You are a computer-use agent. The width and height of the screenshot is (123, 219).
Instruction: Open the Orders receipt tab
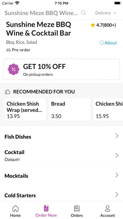[x=77, y=211]
